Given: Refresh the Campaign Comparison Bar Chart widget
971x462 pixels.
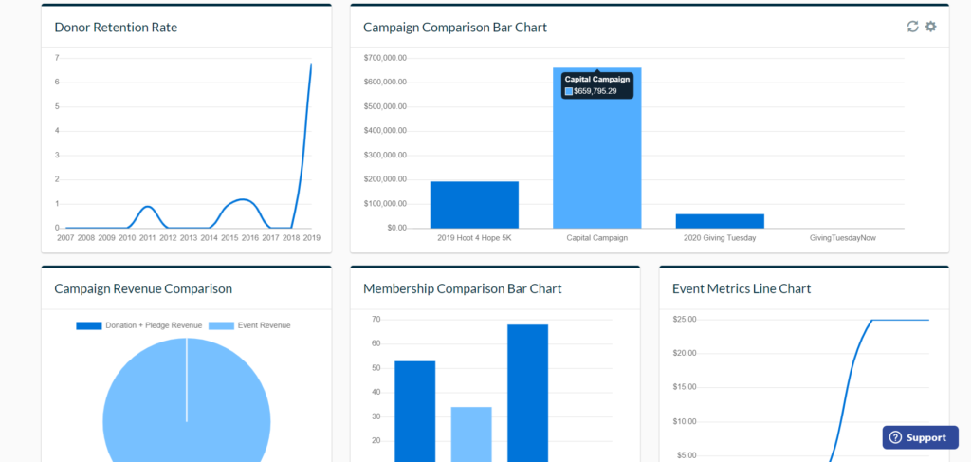Looking at the screenshot, I should (x=912, y=27).
